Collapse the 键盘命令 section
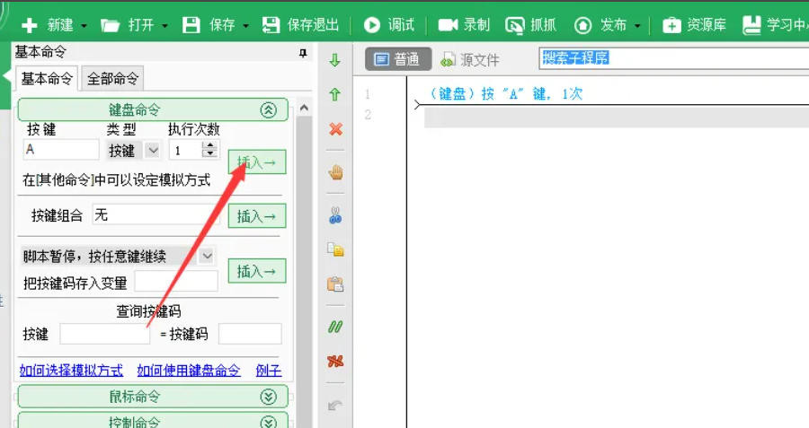Screen dimensions: 809x428 click(x=267, y=110)
